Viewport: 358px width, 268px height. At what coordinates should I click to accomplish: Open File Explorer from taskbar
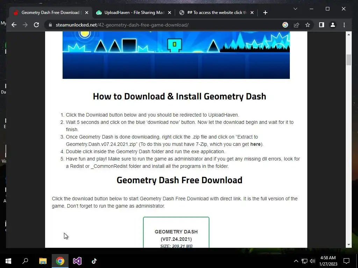(x=43, y=261)
